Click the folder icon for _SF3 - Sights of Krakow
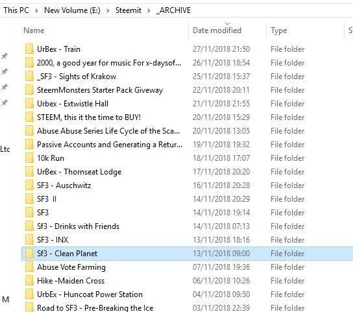 29,77
